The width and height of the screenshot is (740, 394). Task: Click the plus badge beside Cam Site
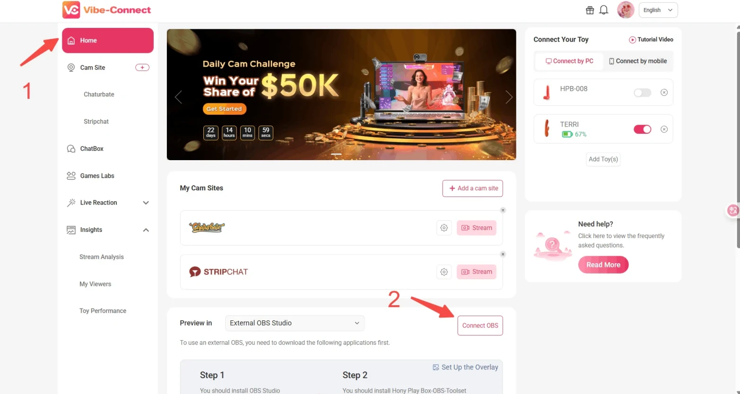click(x=142, y=68)
